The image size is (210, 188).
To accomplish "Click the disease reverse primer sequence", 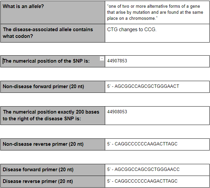I will click(146, 181).
